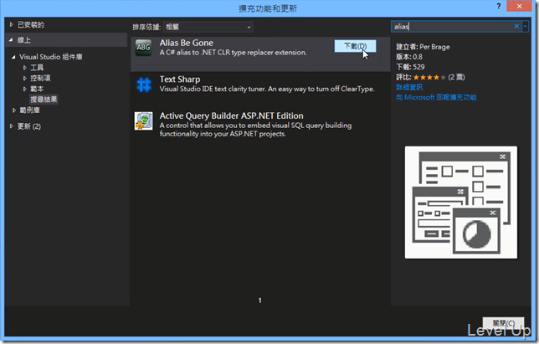Viewport: 539px width, 344px height.
Task: Expand the 範例庫 samples gallery node
Action: pyautogui.click(x=13, y=110)
